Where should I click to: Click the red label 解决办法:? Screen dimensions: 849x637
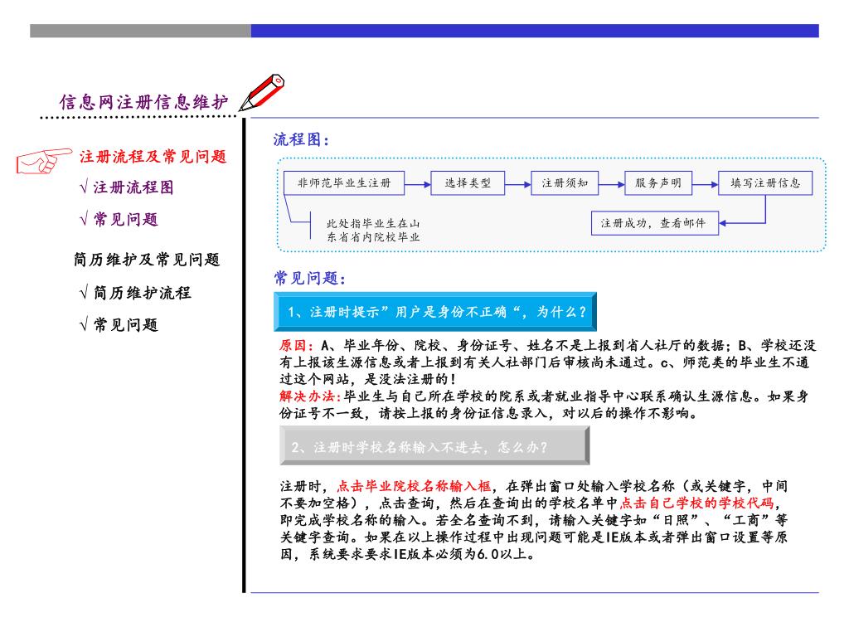tap(310, 396)
